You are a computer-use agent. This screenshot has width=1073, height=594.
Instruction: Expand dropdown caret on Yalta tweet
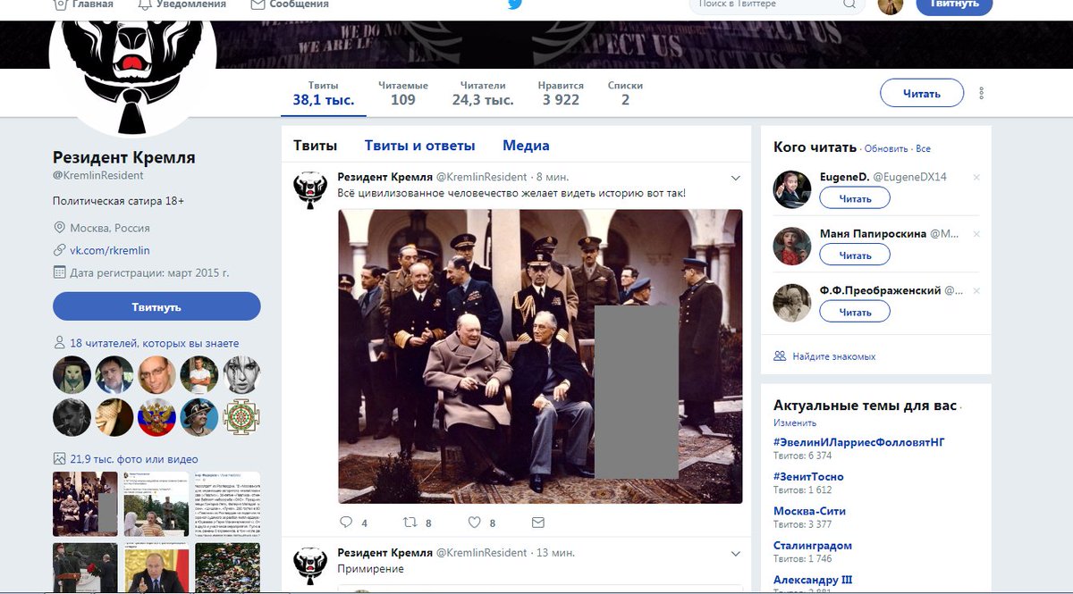click(x=735, y=178)
